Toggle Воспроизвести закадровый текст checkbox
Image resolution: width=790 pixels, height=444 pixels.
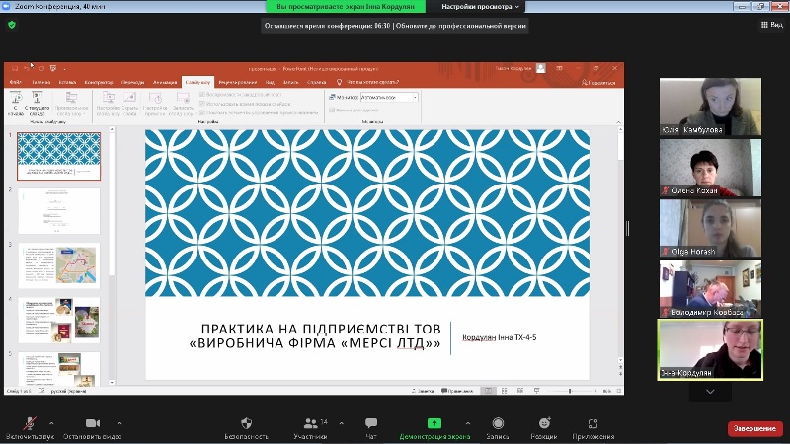[202, 94]
